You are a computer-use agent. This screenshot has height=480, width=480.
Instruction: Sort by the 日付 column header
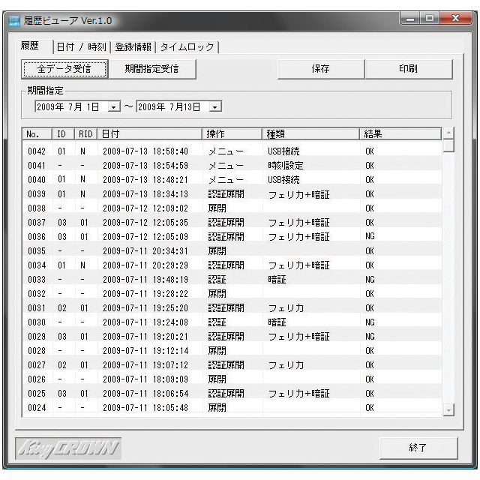pyautogui.click(x=150, y=133)
